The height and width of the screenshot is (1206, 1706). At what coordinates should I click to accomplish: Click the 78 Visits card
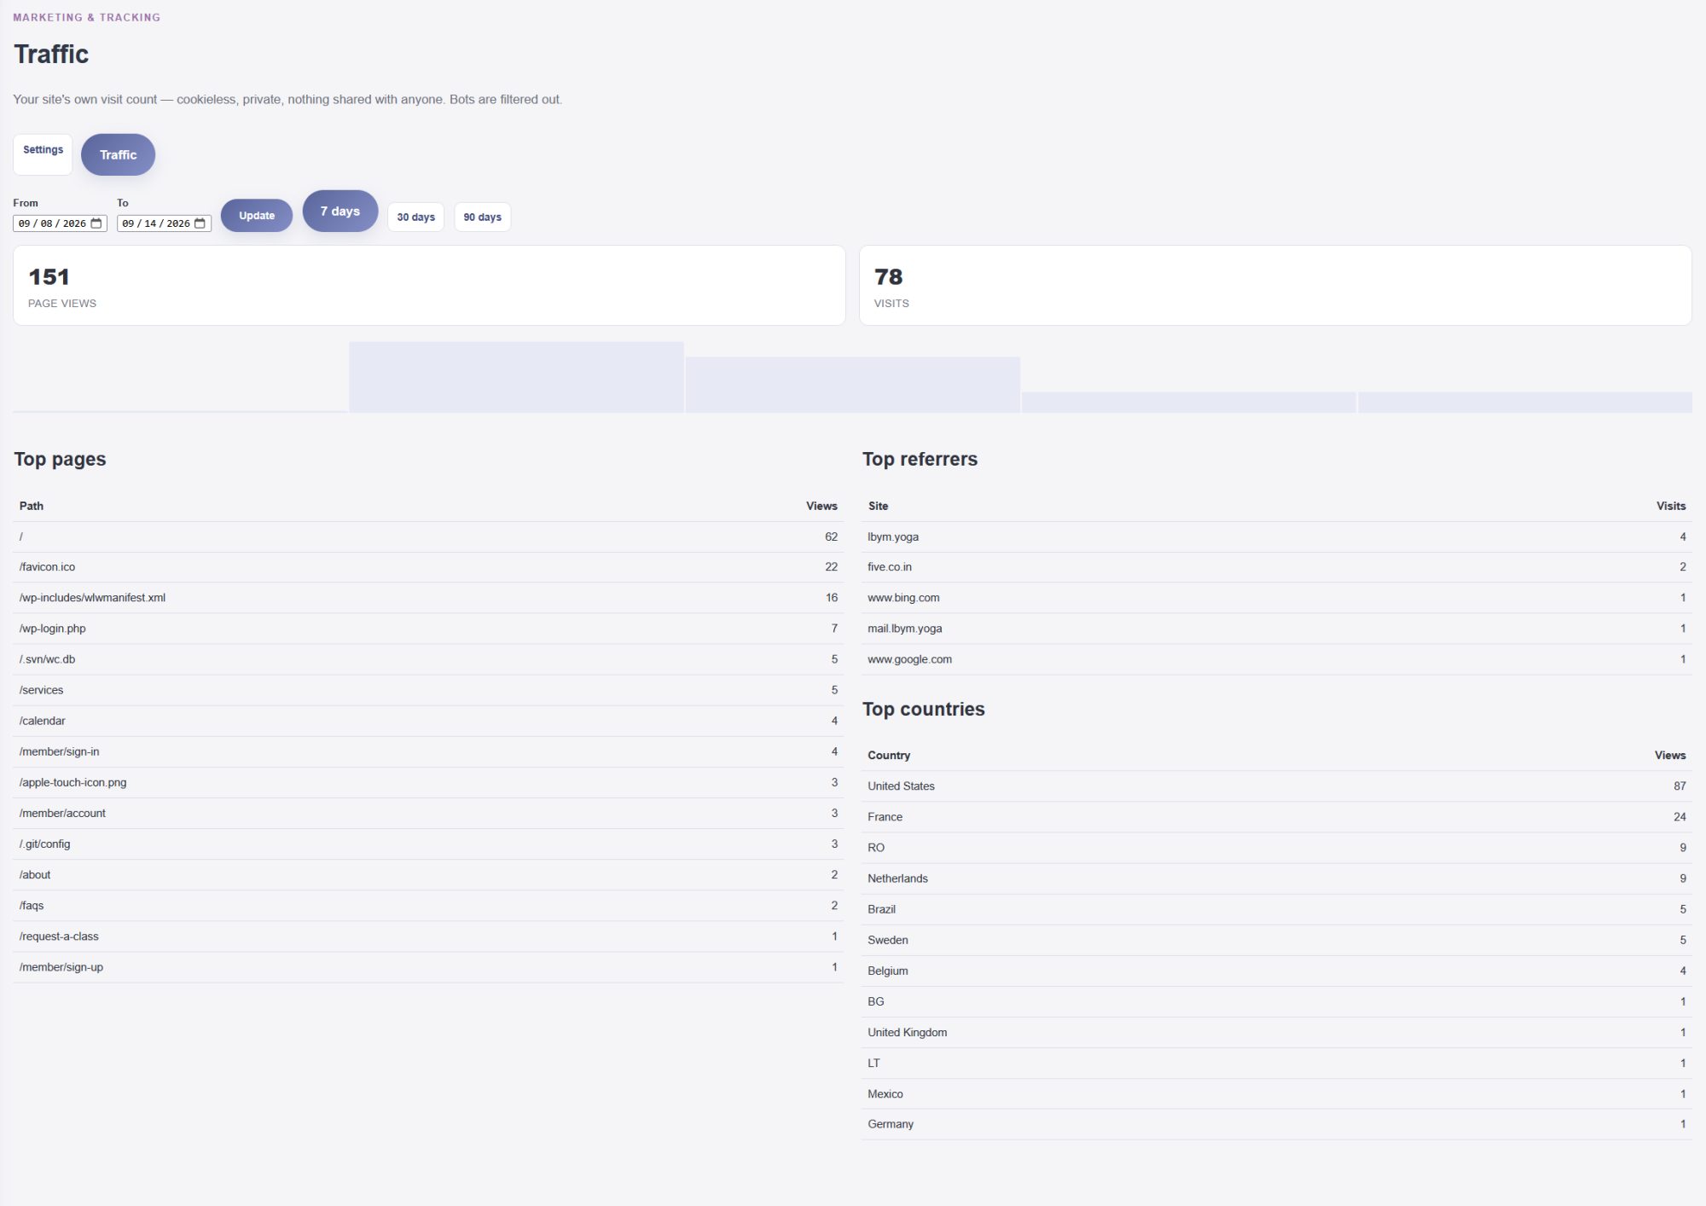tap(1275, 286)
